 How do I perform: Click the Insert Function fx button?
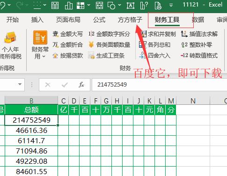pos(81,85)
